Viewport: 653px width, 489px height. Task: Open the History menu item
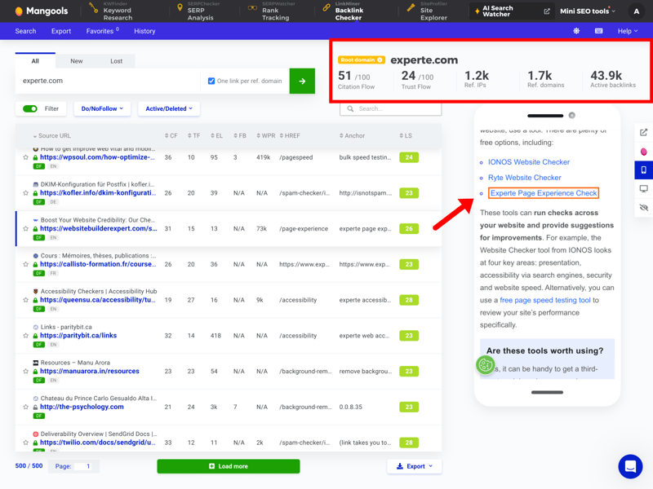tap(144, 31)
